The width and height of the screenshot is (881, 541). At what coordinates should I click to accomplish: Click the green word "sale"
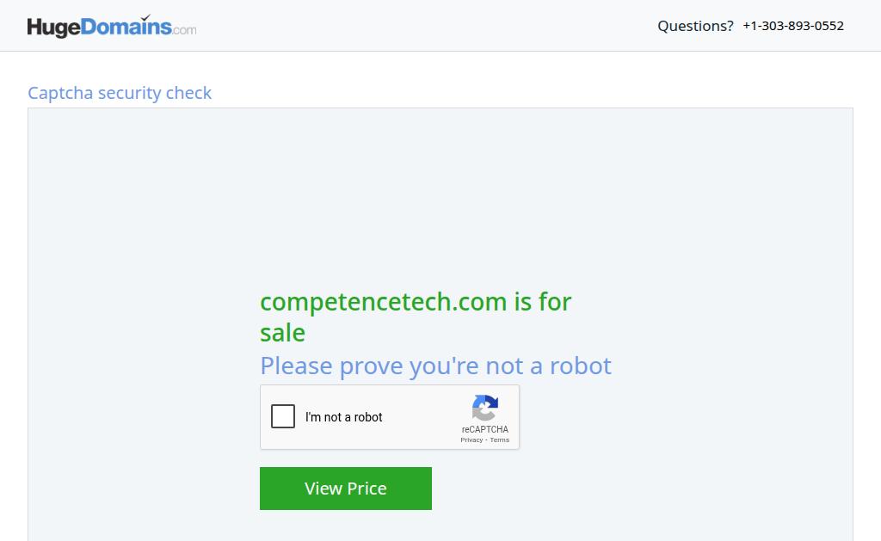click(282, 333)
